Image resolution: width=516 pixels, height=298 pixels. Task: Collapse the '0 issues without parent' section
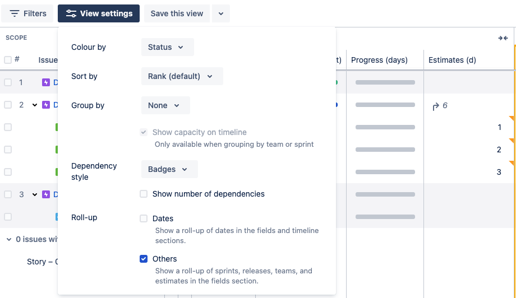point(8,239)
